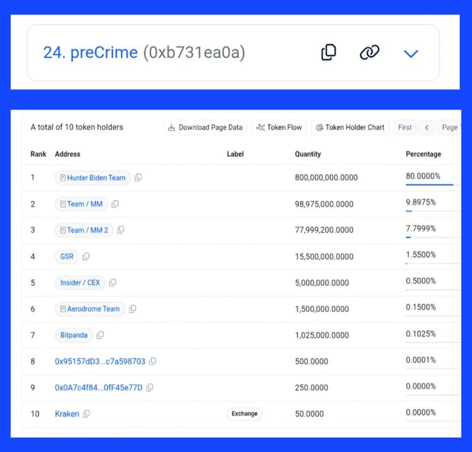Click the previous page arrow

(x=427, y=128)
